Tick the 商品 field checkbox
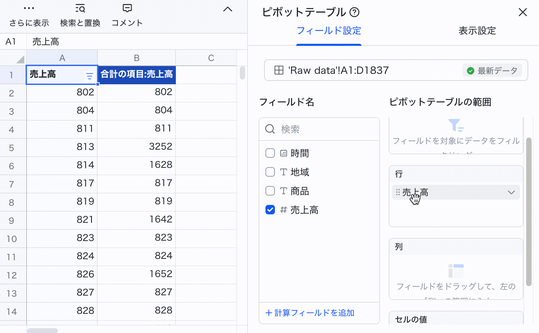The image size is (539, 333). point(270,191)
